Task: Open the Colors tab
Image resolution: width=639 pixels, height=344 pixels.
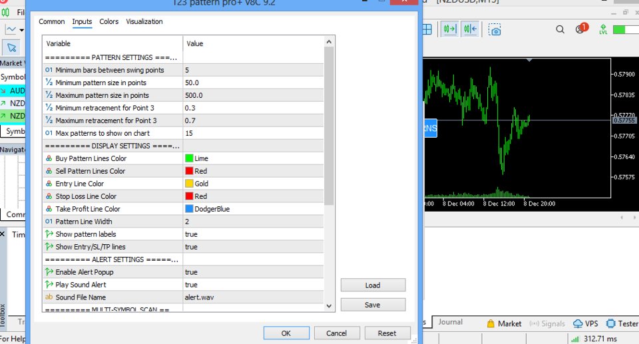Action: (108, 21)
